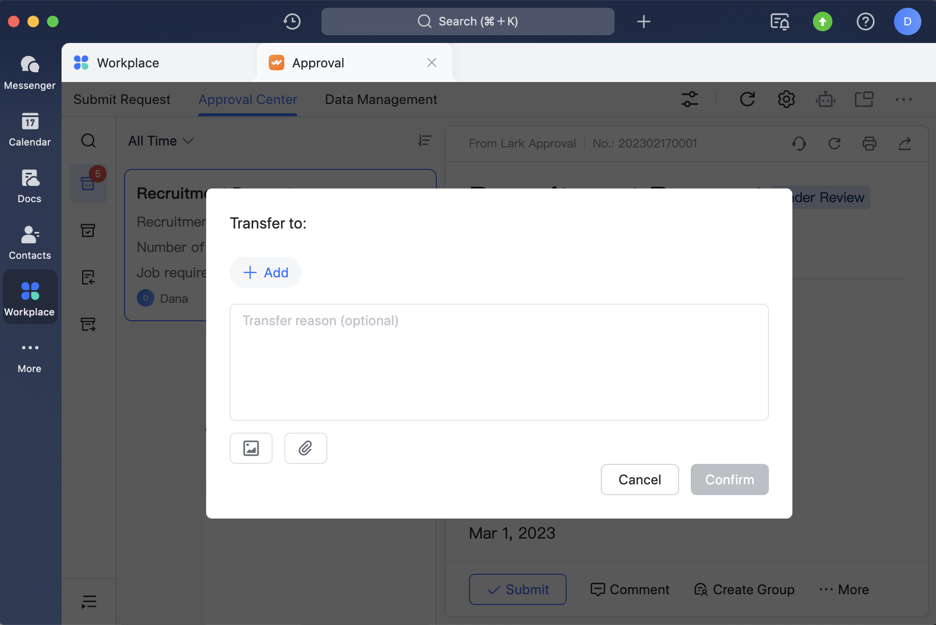This screenshot has width=936, height=625.
Task: Click the approval bot icon in the toolbar
Action: click(825, 99)
